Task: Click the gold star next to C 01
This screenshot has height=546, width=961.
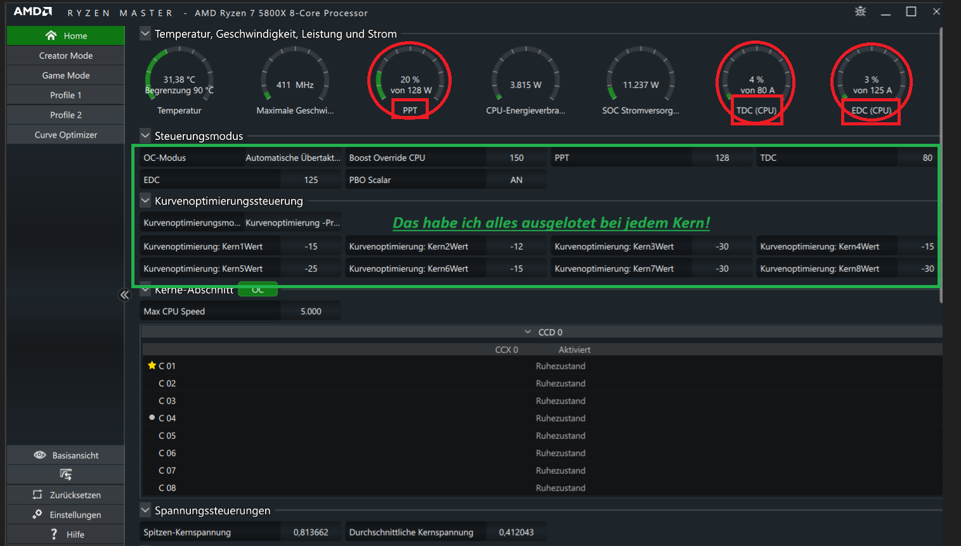Action: click(x=152, y=365)
